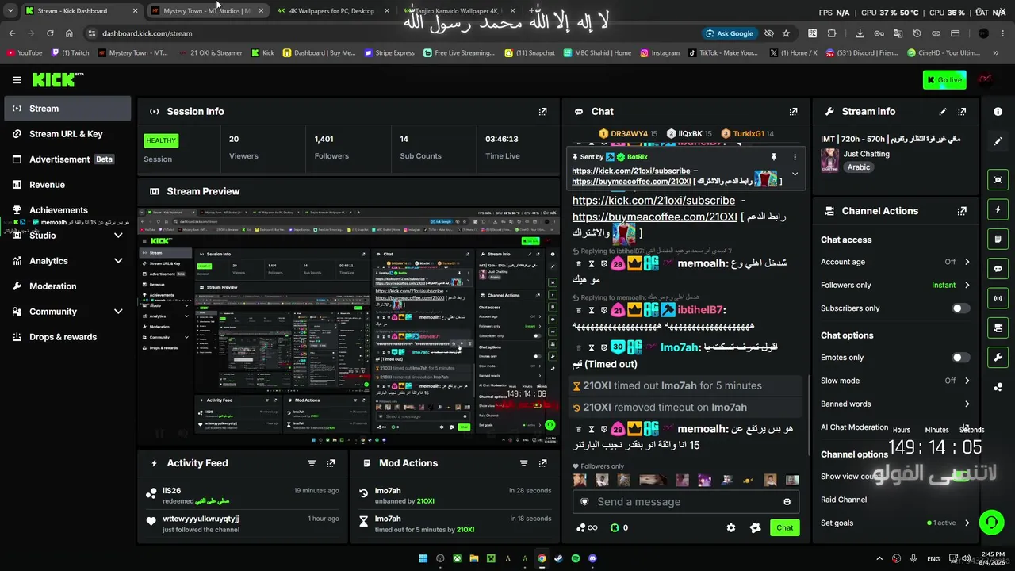Pop out the Mod Actions panel
Image resolution: width=1015 pixels, height=571 pixels.
point(542,463)
